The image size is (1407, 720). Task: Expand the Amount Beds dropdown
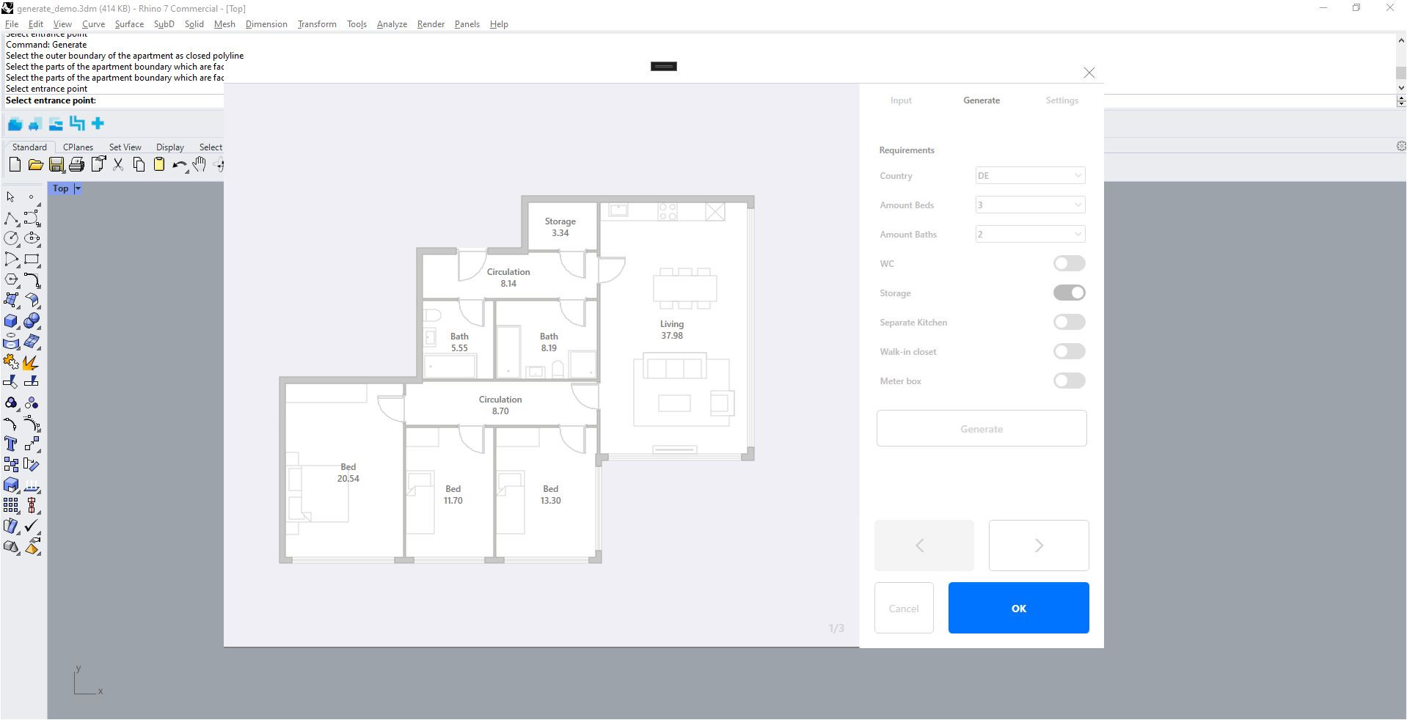pos(1030,205)
